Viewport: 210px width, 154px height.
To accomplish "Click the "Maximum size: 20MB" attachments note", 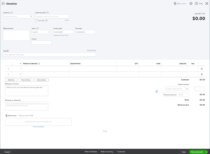I will tap(26, 116).
